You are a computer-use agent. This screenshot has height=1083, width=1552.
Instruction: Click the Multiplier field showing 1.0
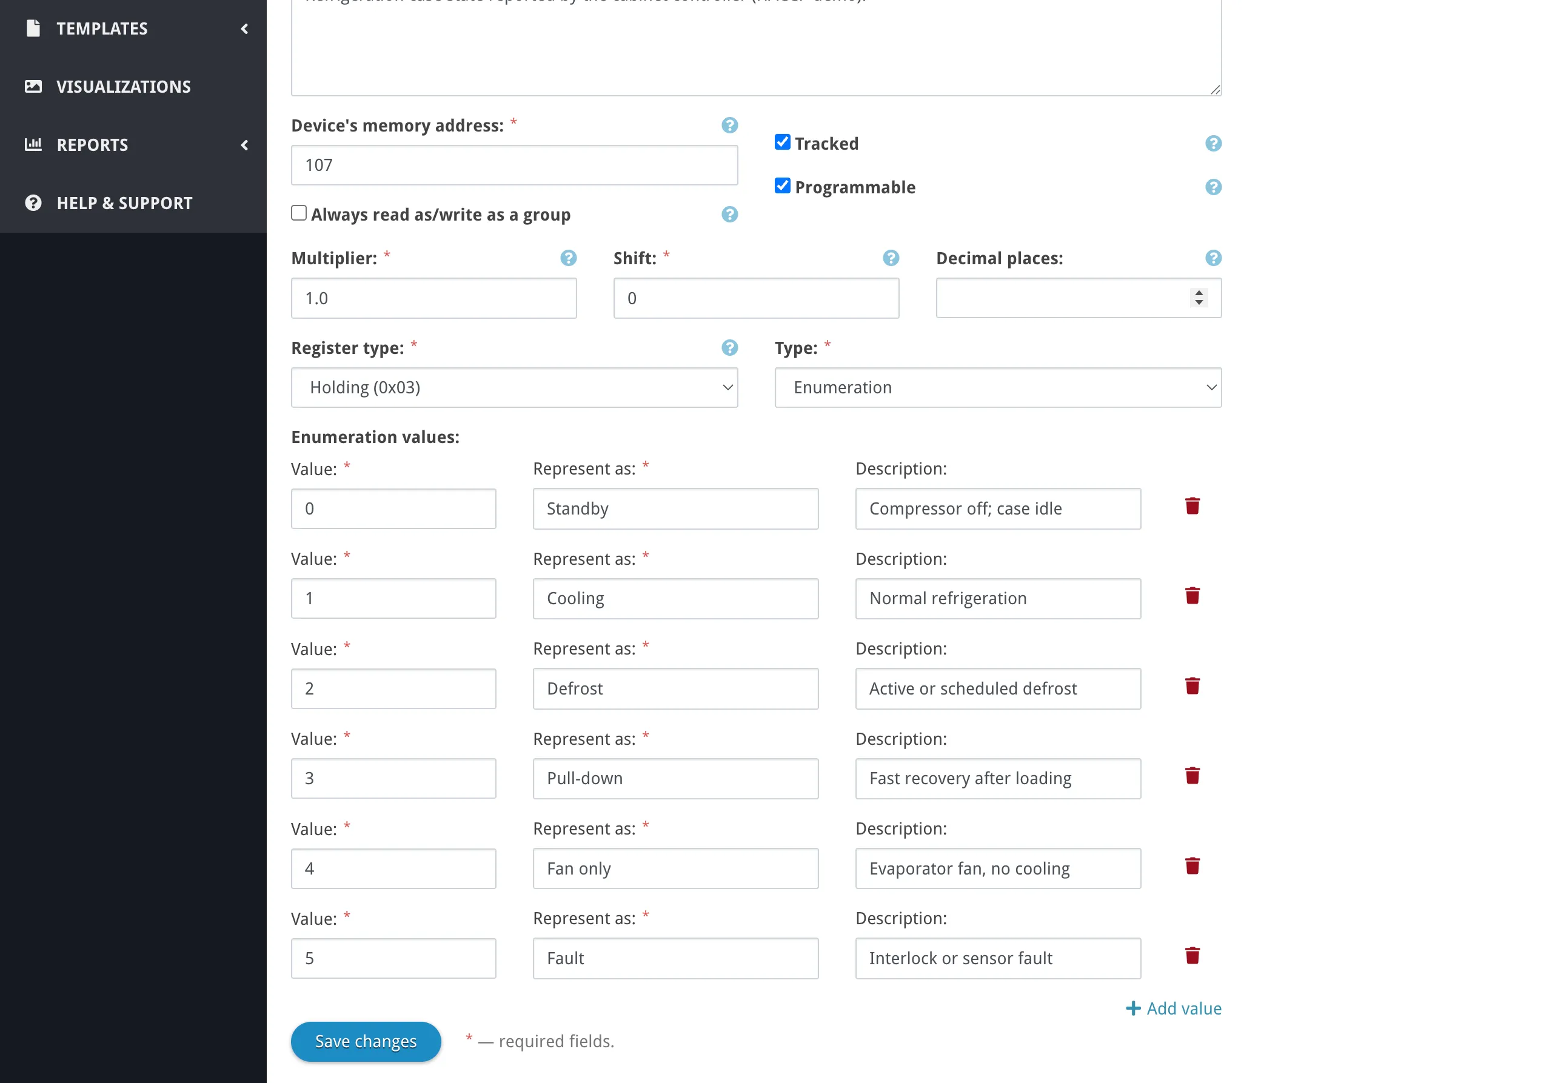[434, 298]
